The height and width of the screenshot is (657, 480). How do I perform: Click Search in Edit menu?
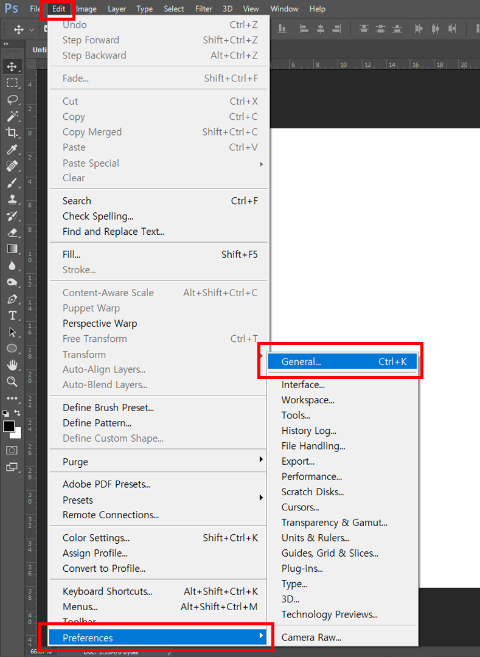(x=158, y=201)
